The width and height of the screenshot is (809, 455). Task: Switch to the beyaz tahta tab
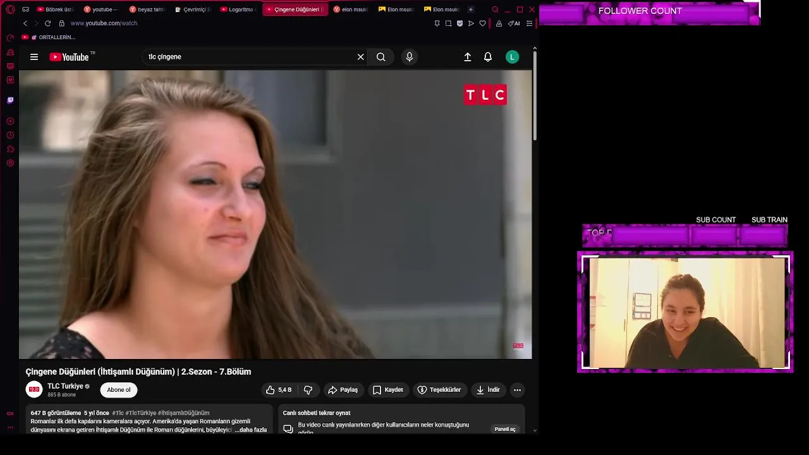click(x=147, y=9)
